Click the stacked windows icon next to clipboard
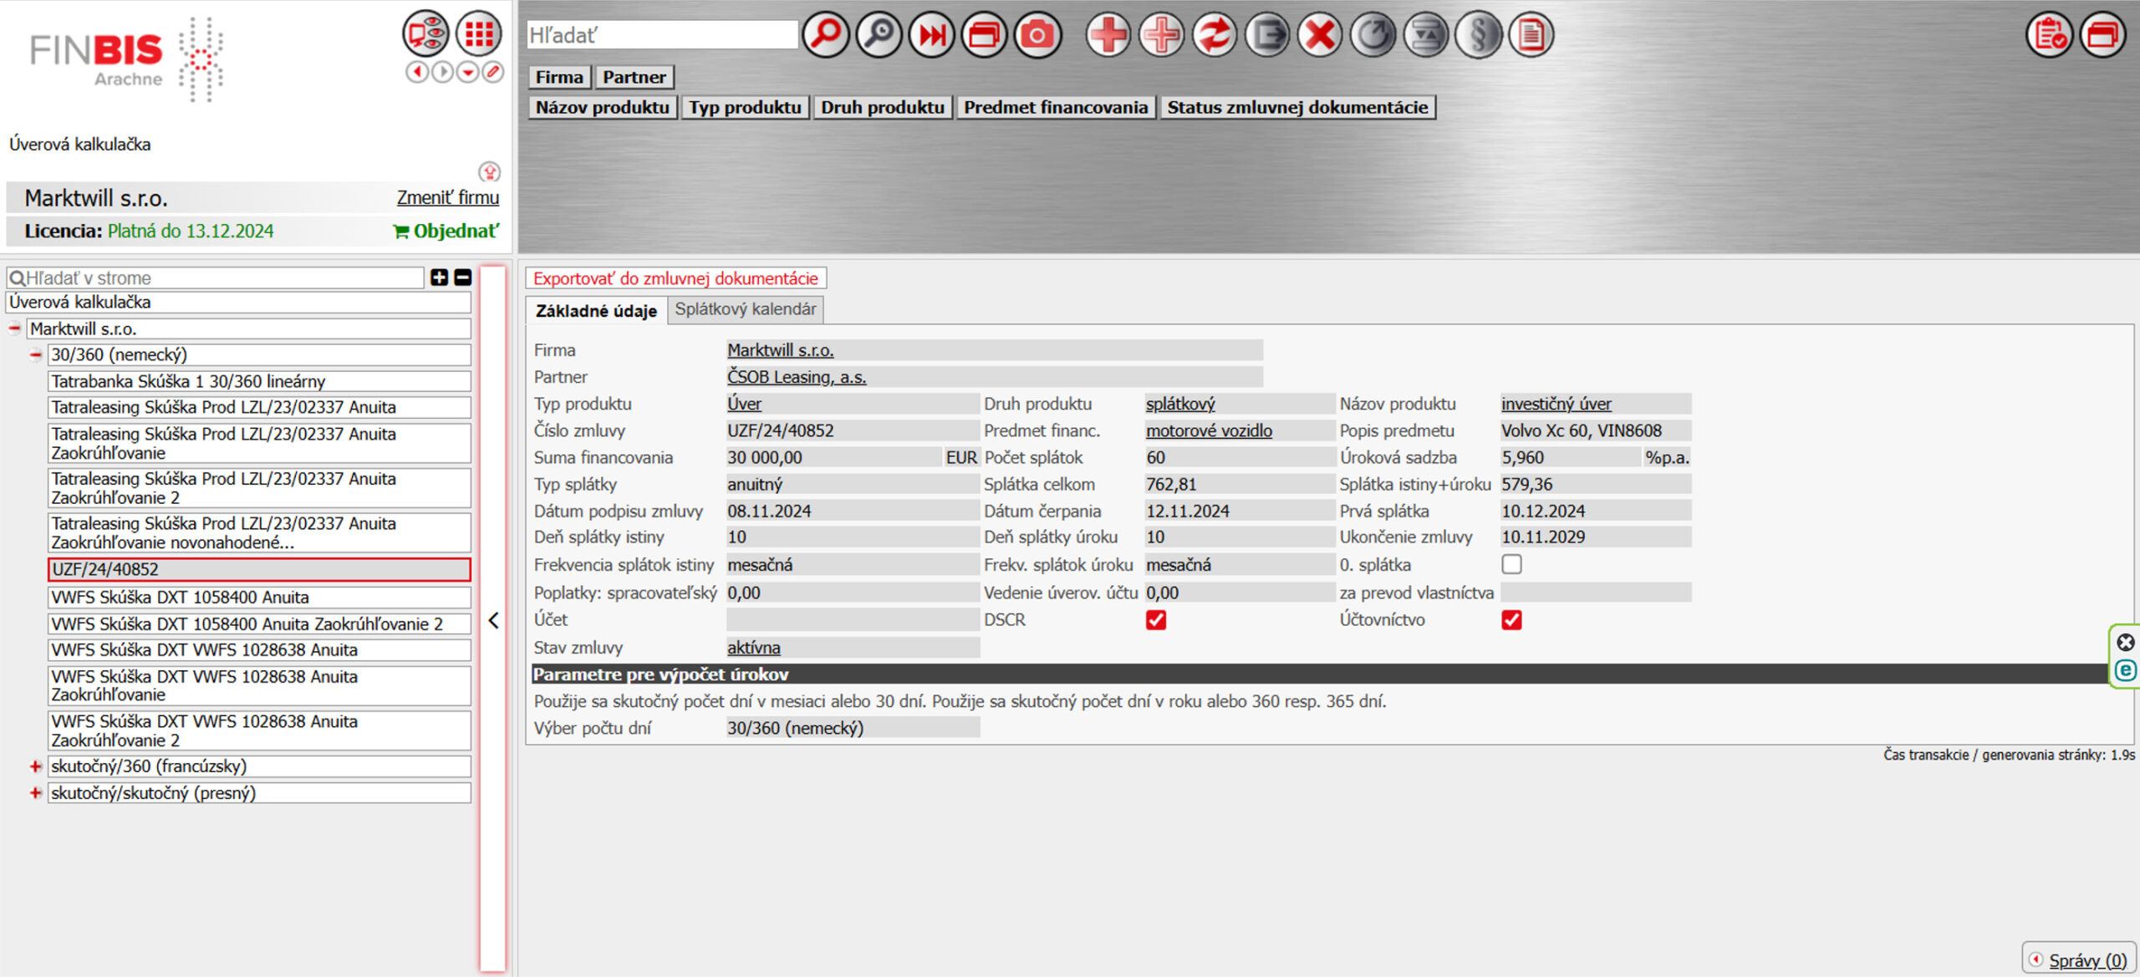 coord(2103,35)
